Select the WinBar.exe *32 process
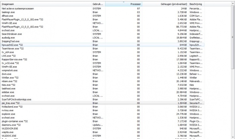Viewport: 235px width, 139px height. point(102,78)
